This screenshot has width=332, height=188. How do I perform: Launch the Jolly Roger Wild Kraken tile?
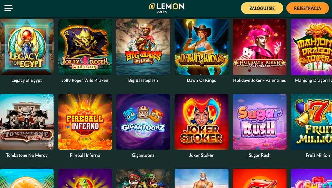[85, 47]
